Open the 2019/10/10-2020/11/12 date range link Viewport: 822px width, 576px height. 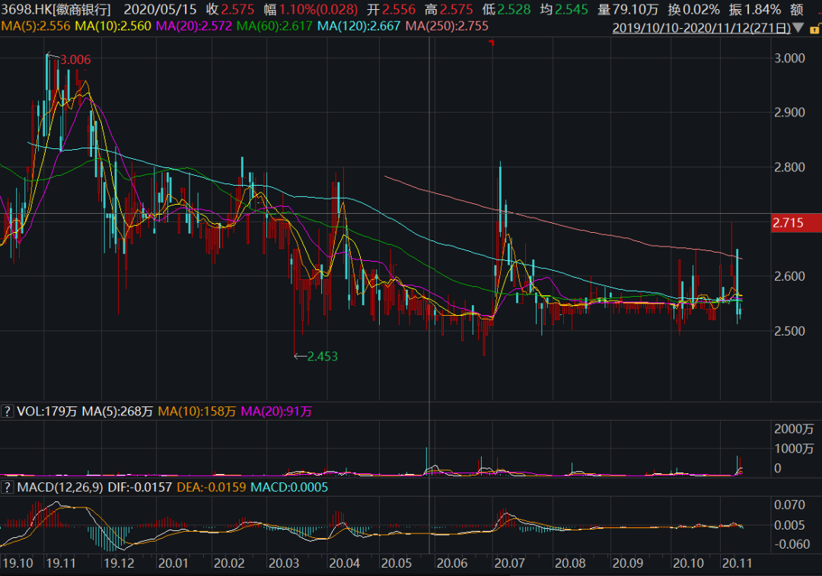click(701, 28)
